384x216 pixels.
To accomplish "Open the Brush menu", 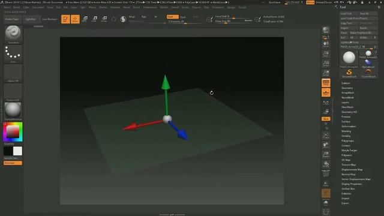I will pos(17,7).
